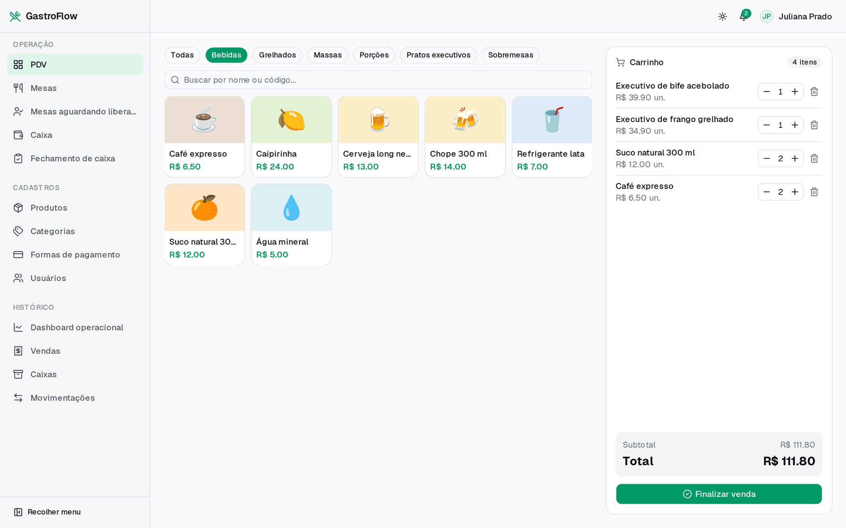Add Chope 300 ml product card
846x528 pixels.
tap(465, 137)
